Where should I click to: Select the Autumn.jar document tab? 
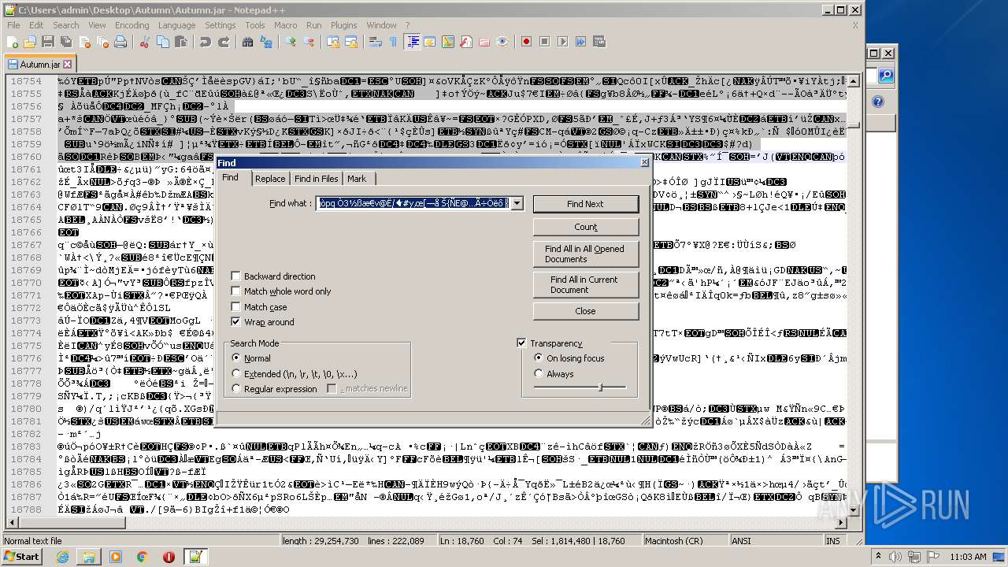click(x=39, y=65)
